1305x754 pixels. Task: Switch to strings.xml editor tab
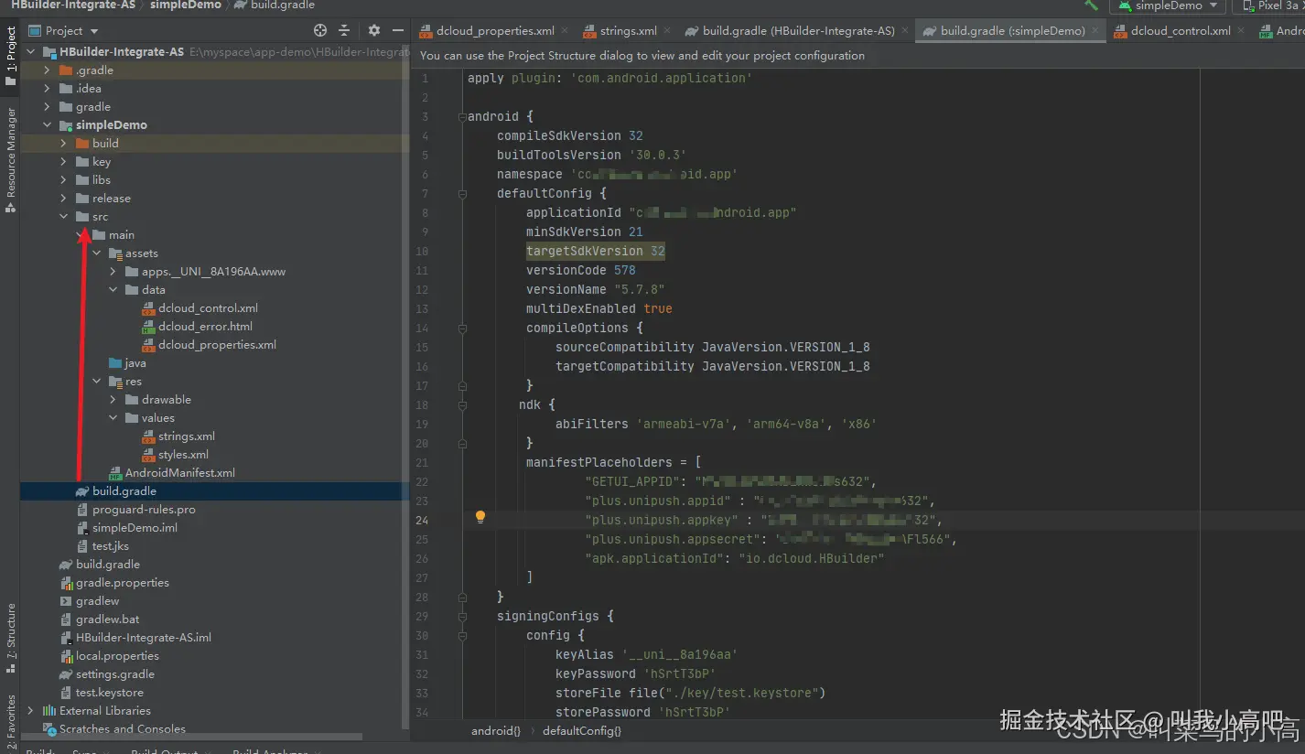(x=628, y=30)
